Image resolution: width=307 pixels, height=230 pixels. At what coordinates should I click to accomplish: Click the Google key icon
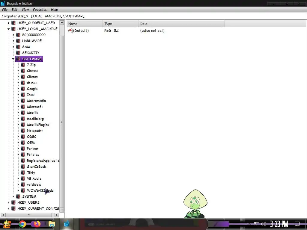tap(23, 89)
